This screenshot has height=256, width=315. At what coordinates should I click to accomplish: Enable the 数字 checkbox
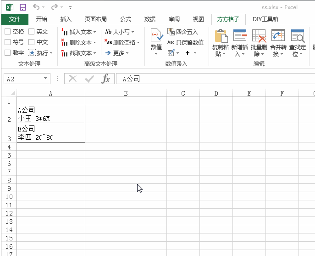pyautogui.click(x=8, y=53)
